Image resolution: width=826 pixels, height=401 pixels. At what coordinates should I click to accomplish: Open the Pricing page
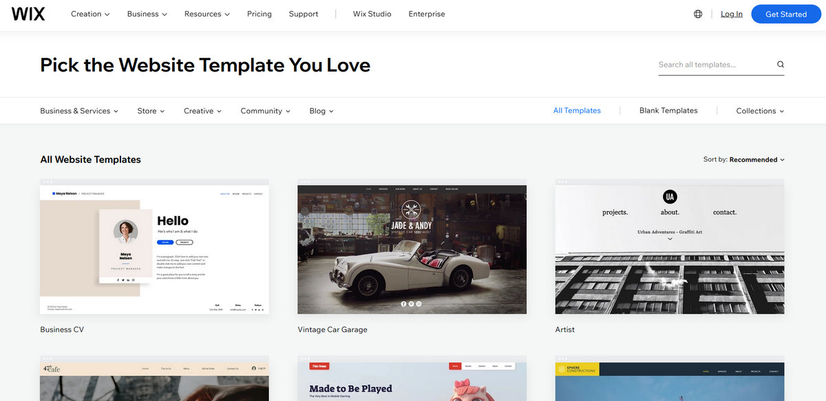pyautogui.click(x=260, y=14)
